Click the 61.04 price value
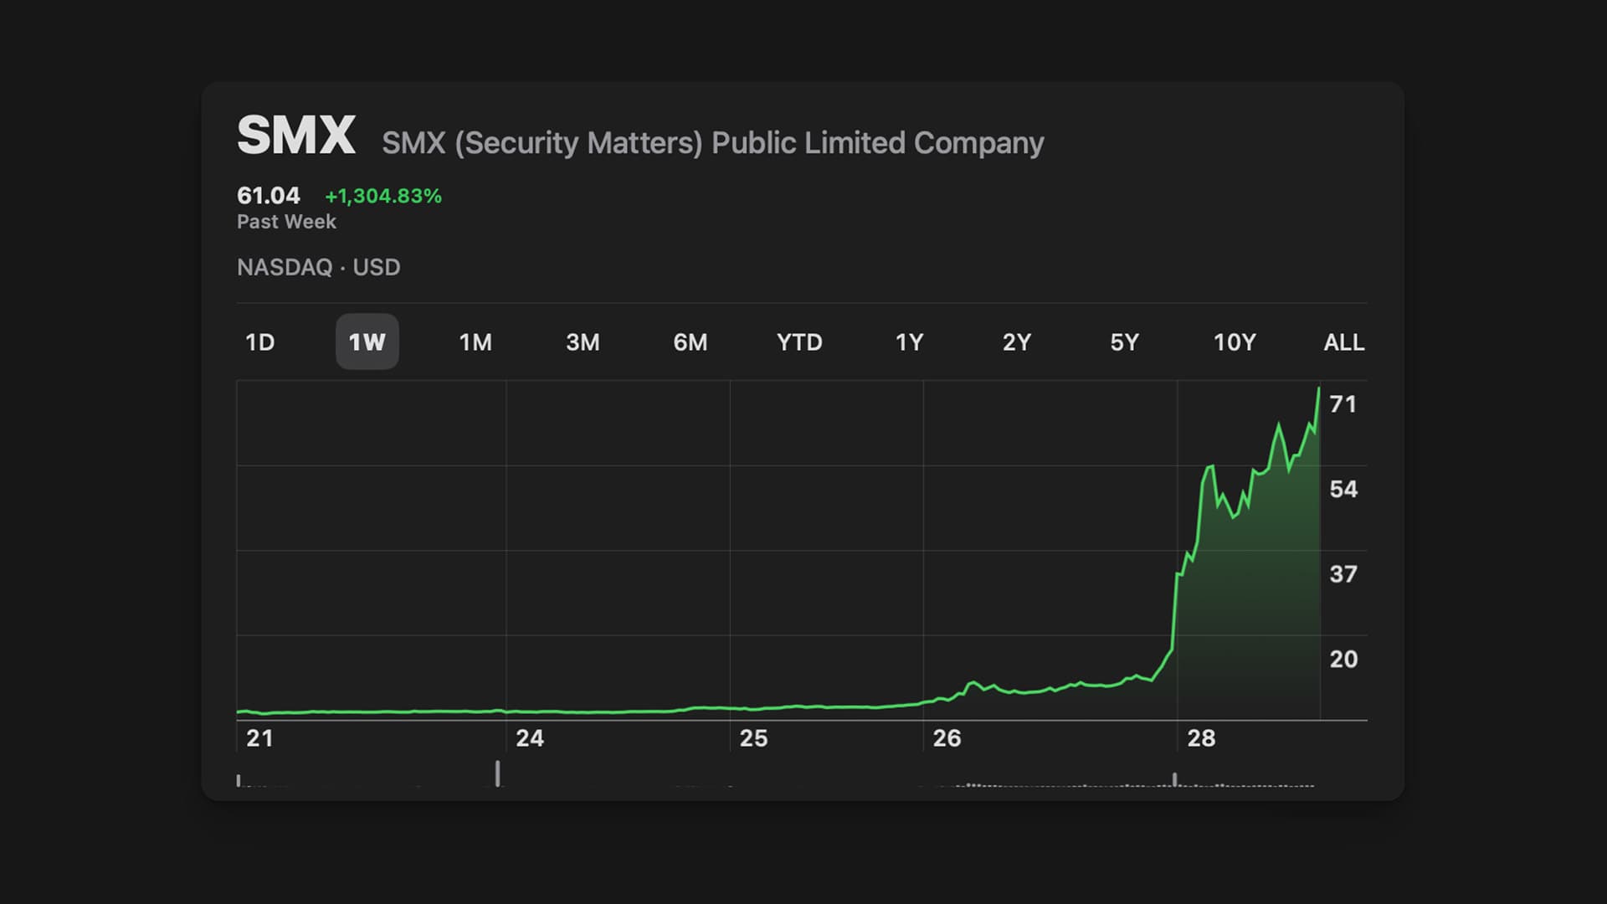The height and width of the screenshot is (904, 1607). tap(269, 195)
